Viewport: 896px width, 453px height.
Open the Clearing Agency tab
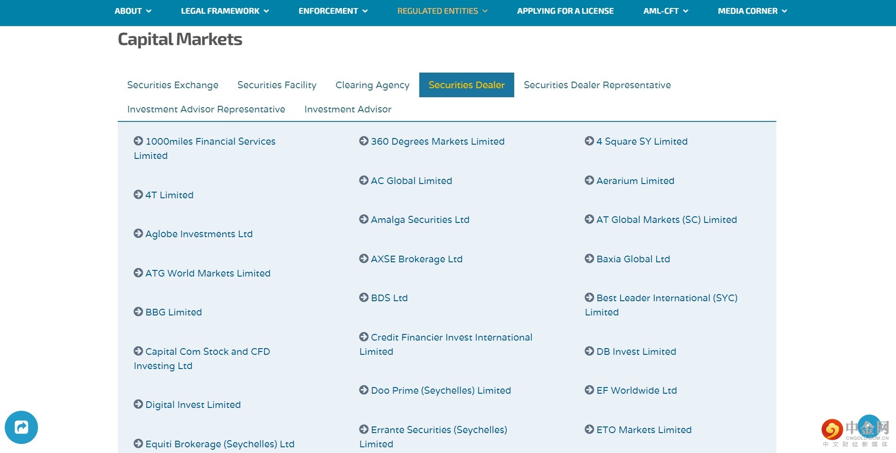point(373,85)
